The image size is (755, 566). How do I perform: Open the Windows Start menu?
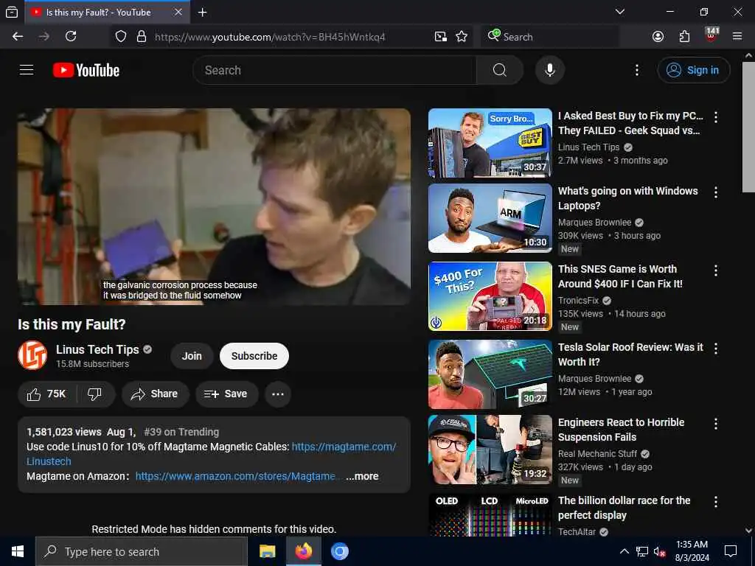pos(18,551)
